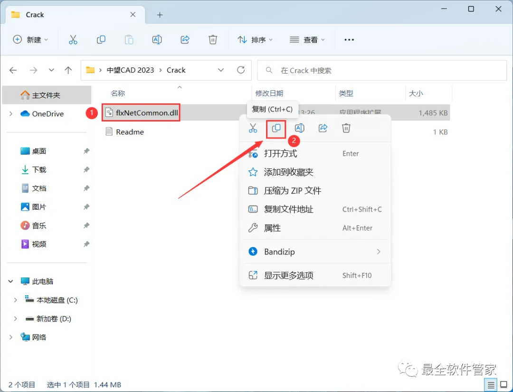Cut using the context menu scissors icon
Image resolution: width=513 pixels, height=392 pixels.
tap(253, 128)
